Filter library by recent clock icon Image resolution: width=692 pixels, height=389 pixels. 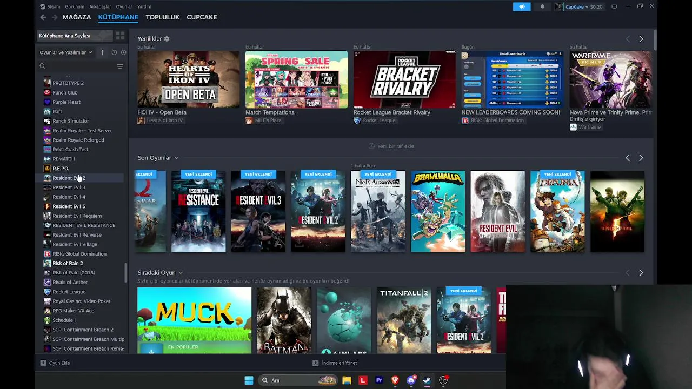pyautogui.click(x=114, y=52)
